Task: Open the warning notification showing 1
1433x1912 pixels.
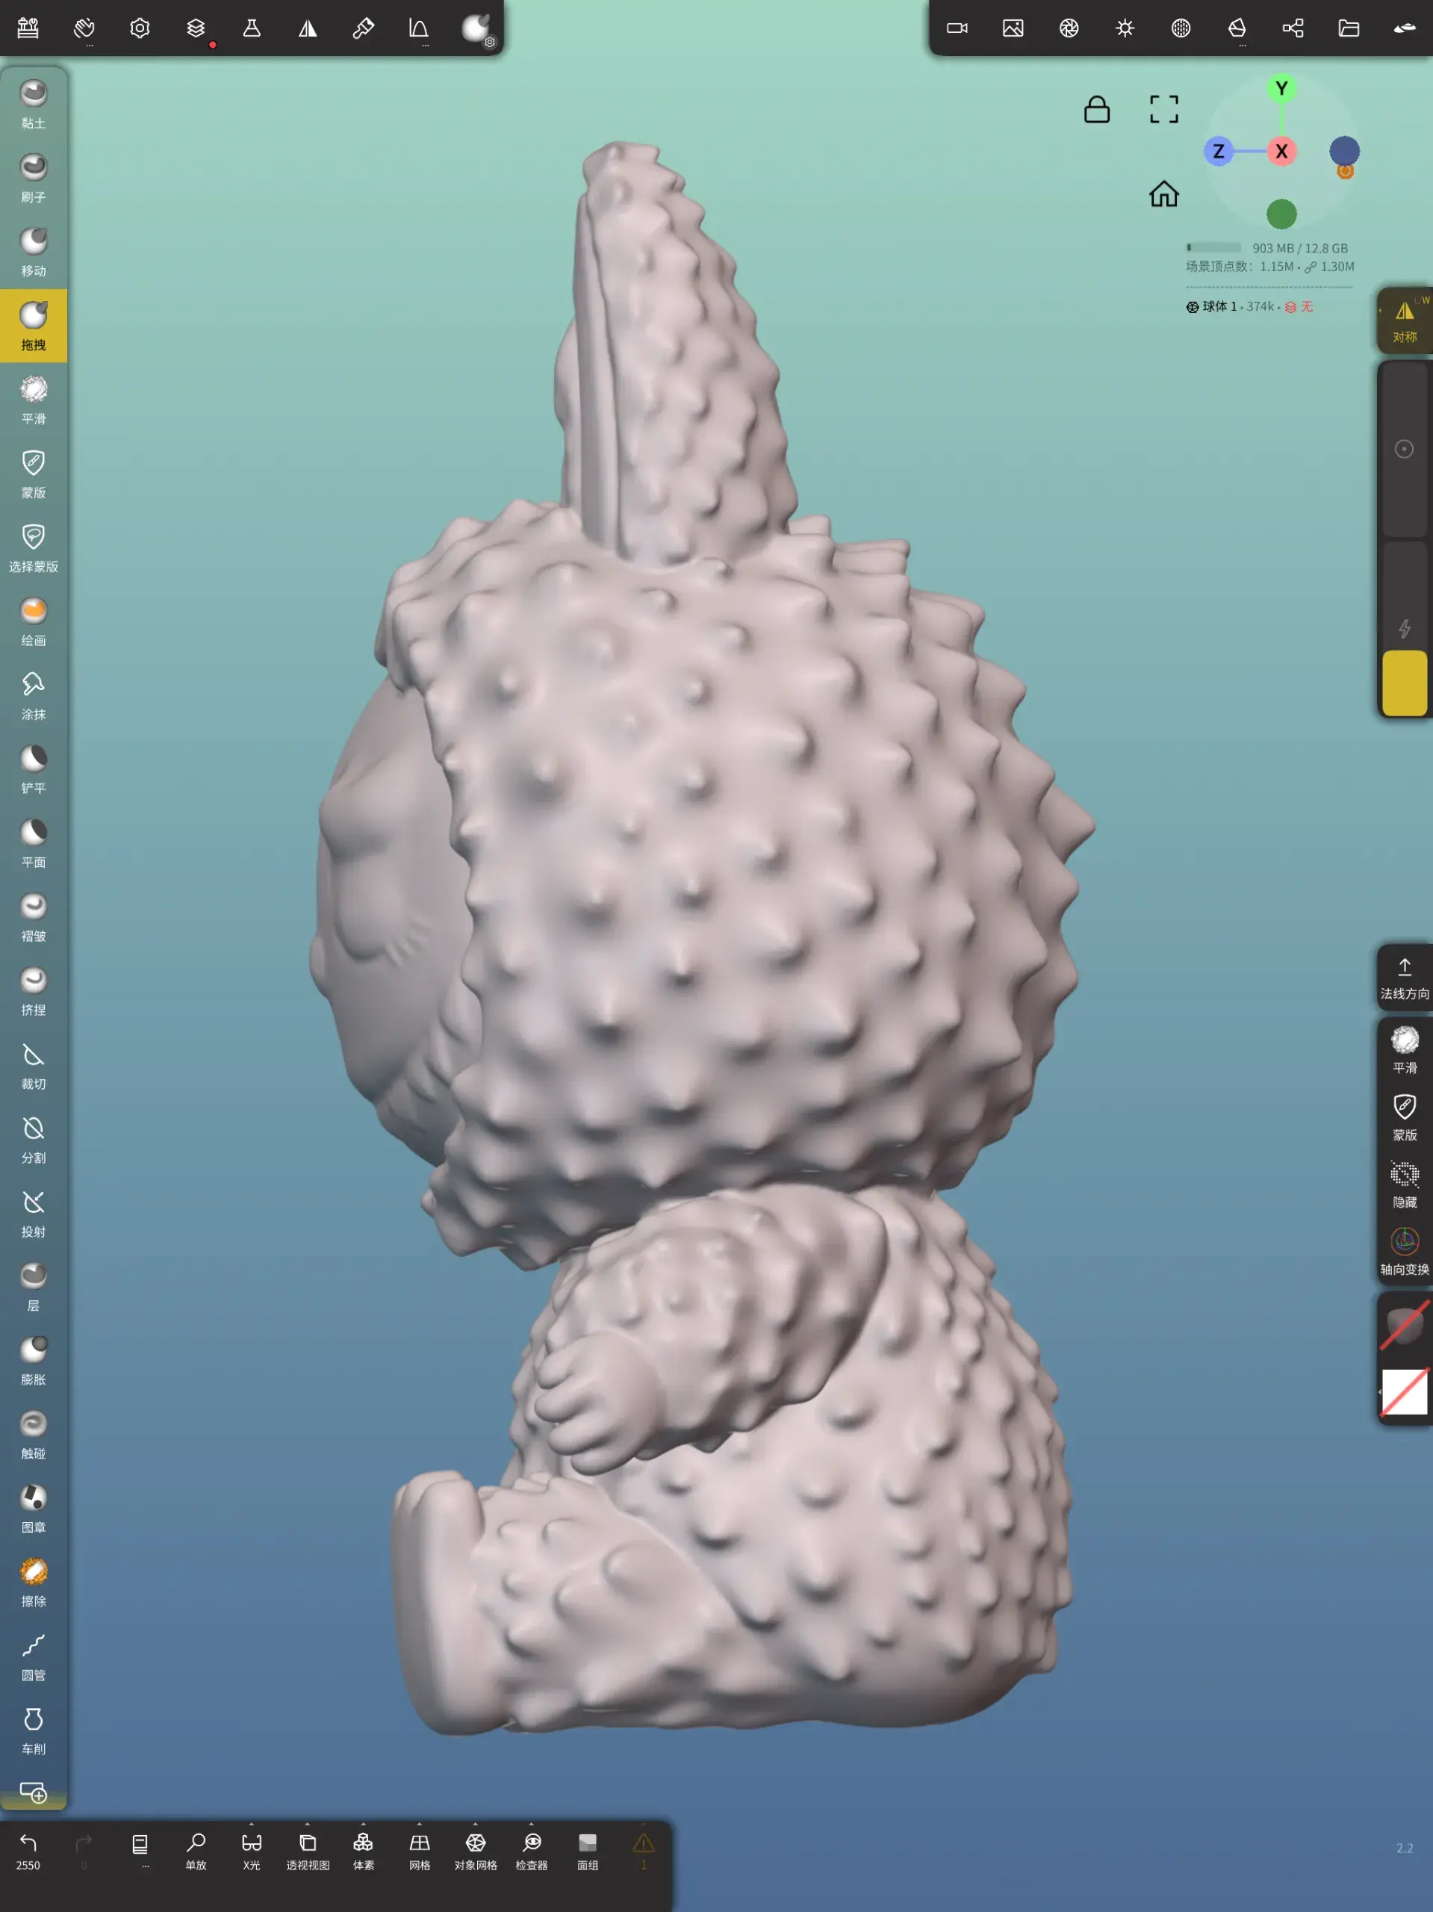Action: 643,1841
